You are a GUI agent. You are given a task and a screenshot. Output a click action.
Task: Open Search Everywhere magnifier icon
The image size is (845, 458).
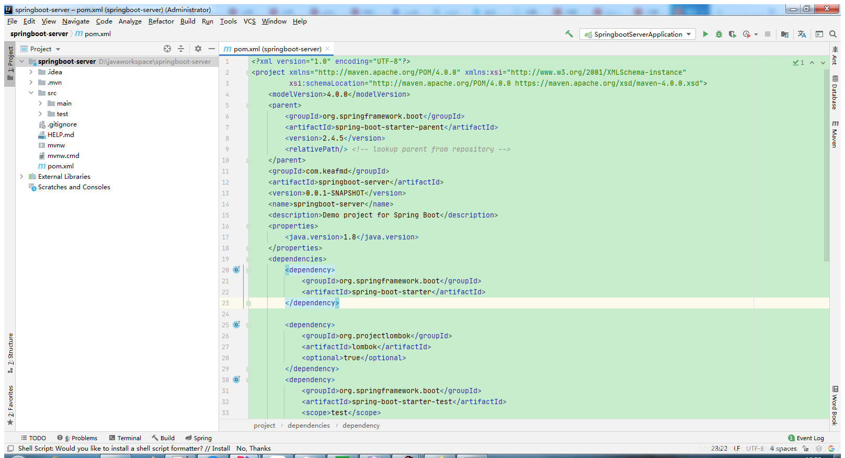(x=833, y=34)
